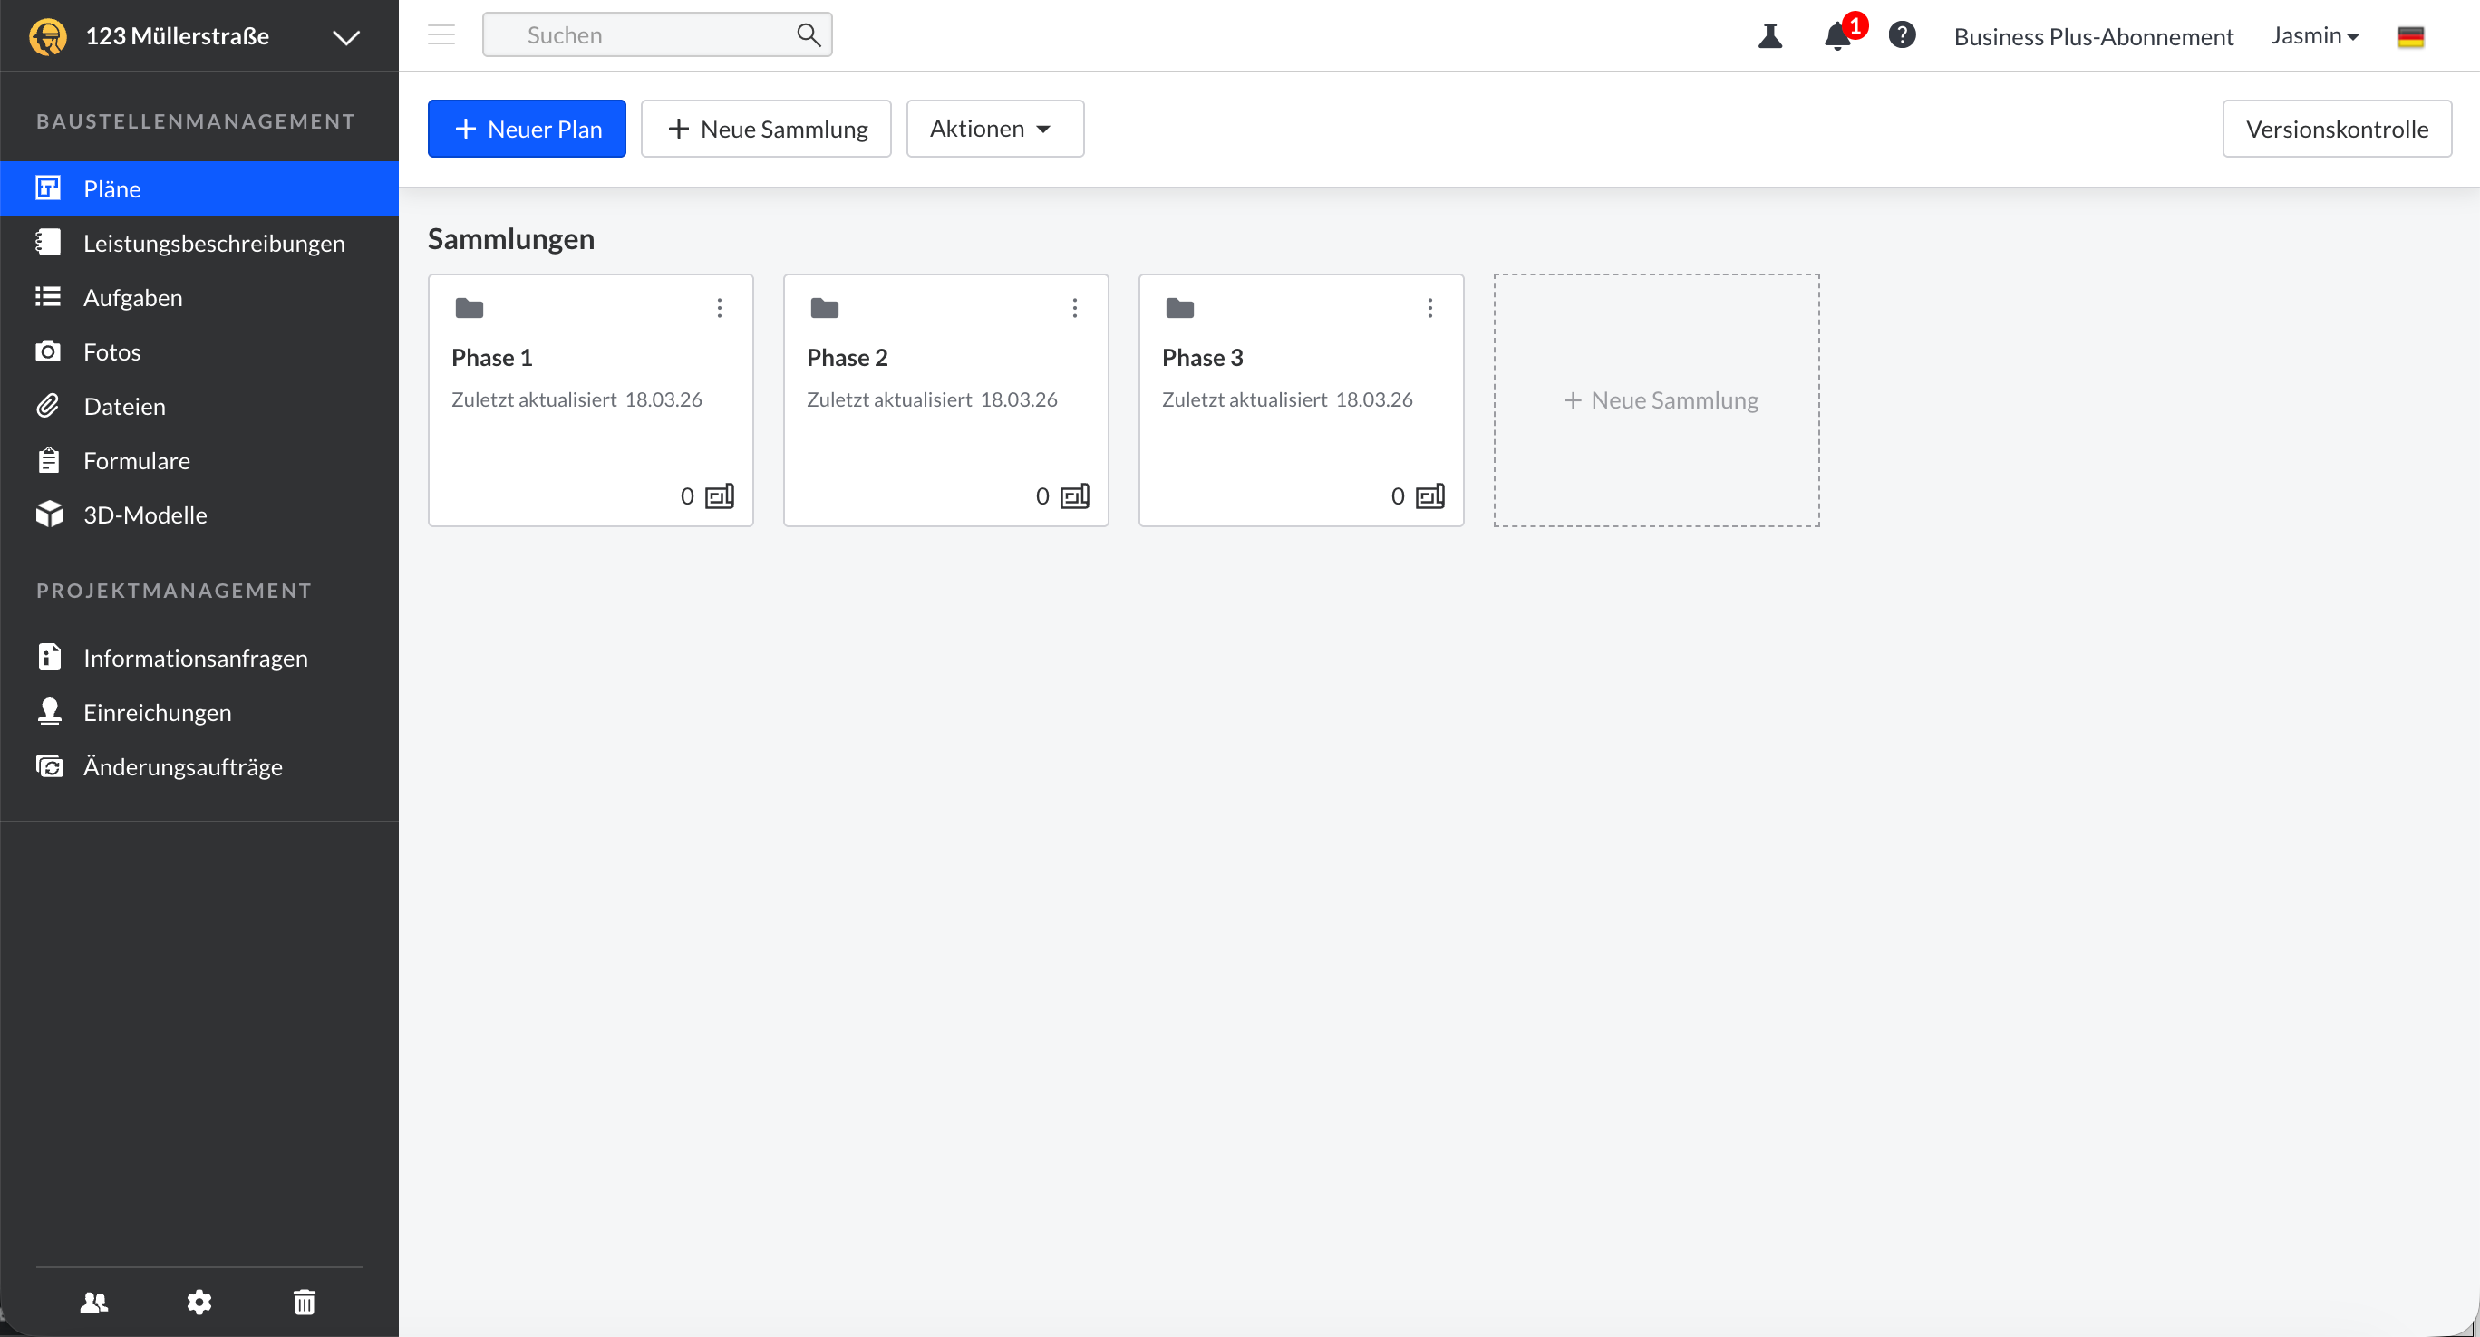Open the notifications bell icon
The width and height of the screenshot is (2480, 1337).
[x=1837, y=36]
